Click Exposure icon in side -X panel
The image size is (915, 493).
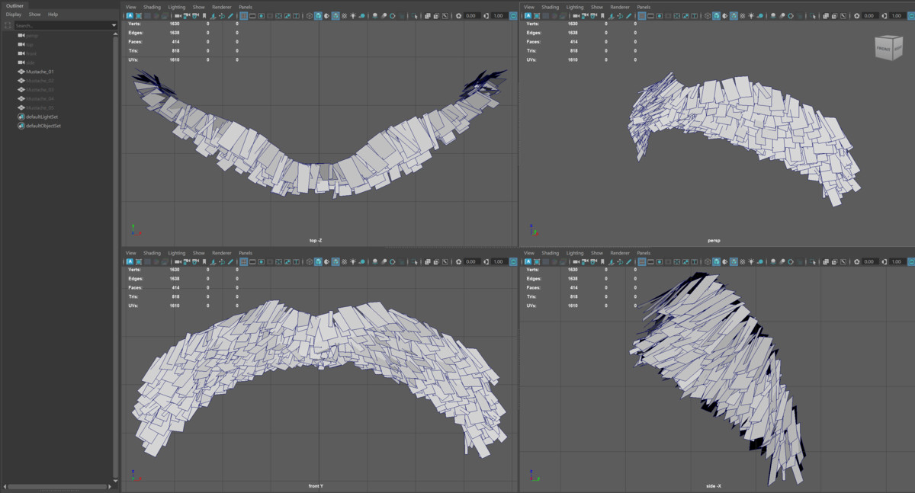[x=856, y=261]
